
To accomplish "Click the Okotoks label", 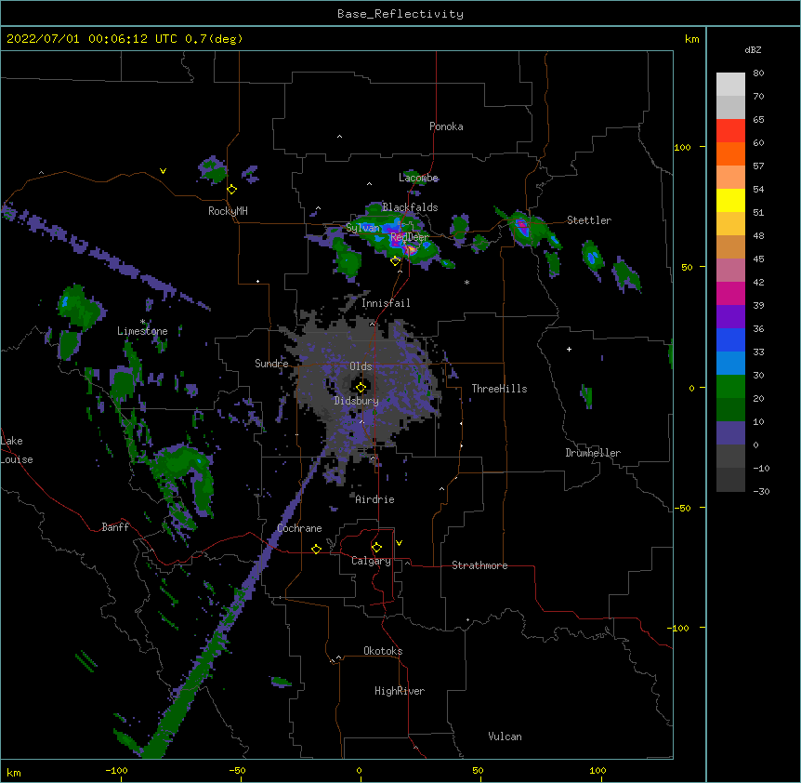I will coord(383,651).
